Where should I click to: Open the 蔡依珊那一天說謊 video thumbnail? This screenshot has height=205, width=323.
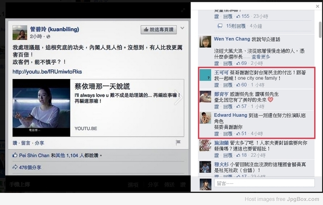[42, 108]
